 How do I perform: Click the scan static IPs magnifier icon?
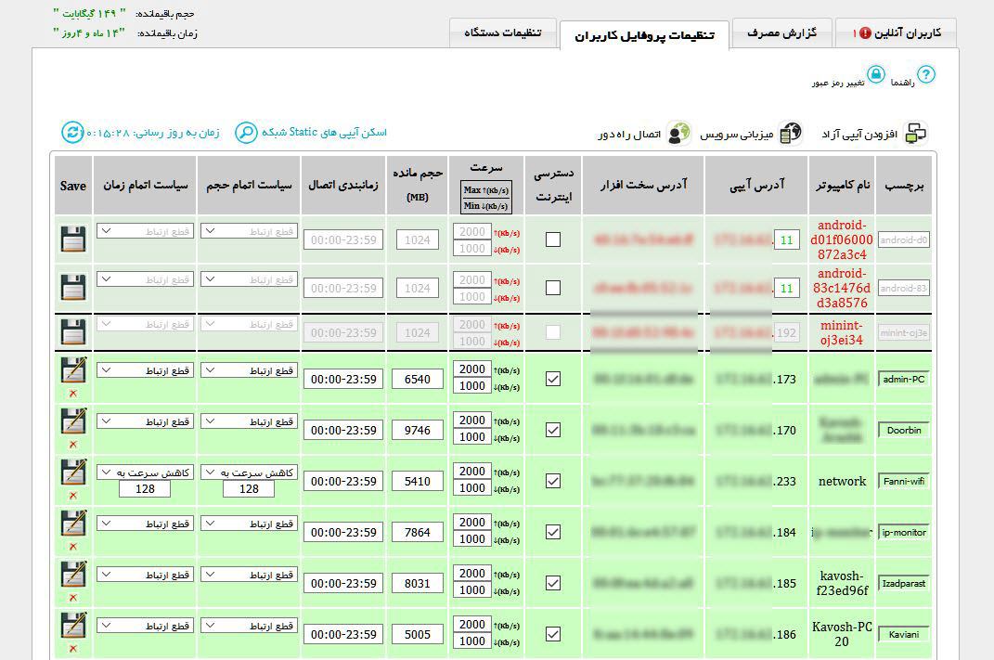coord(246,133)
